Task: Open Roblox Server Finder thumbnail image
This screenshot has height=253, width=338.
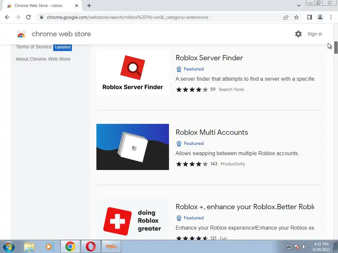Action: (x=133, y=72)
